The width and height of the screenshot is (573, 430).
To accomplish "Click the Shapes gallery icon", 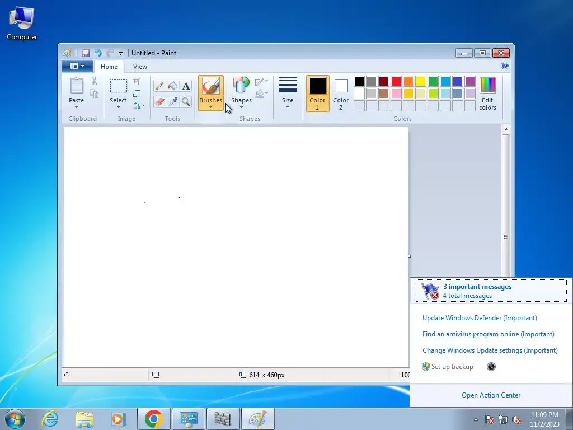I will pyautogui.click(x=241, y=86).
